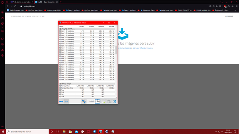239x134 pixels.
Task: Click the Sensor column header
Action: (61, 26)
